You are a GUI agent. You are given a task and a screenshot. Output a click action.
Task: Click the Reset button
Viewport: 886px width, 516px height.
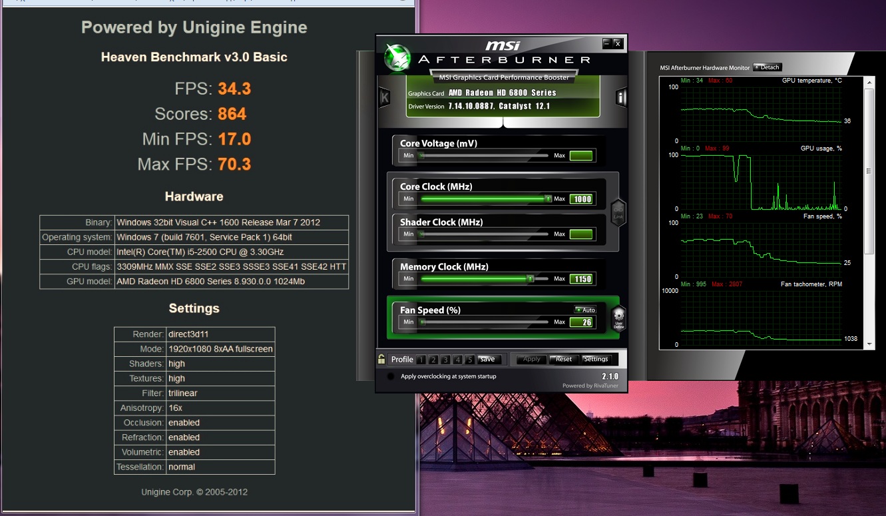click(x=564, y=359)
